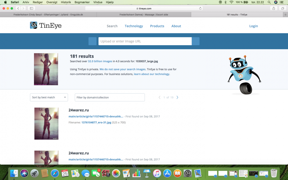288x180 pixels.
Task: Open FaceTime with 3 badge in Dock
Action: (96, 173)
